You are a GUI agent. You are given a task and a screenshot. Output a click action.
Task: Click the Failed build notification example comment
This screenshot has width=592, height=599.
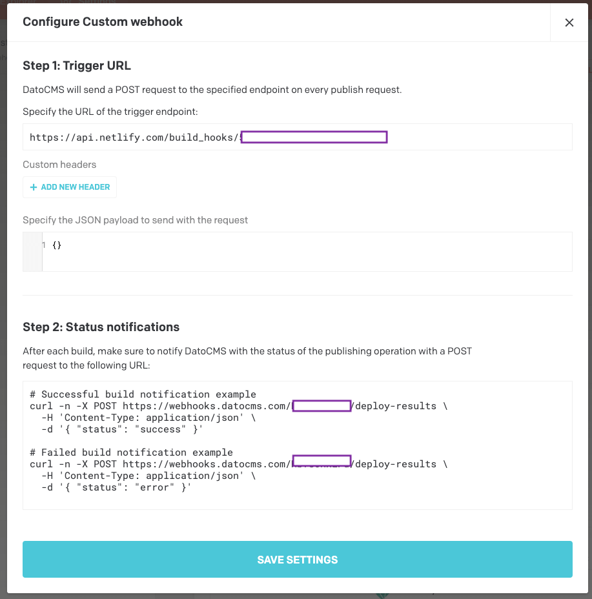pos(131,452)
